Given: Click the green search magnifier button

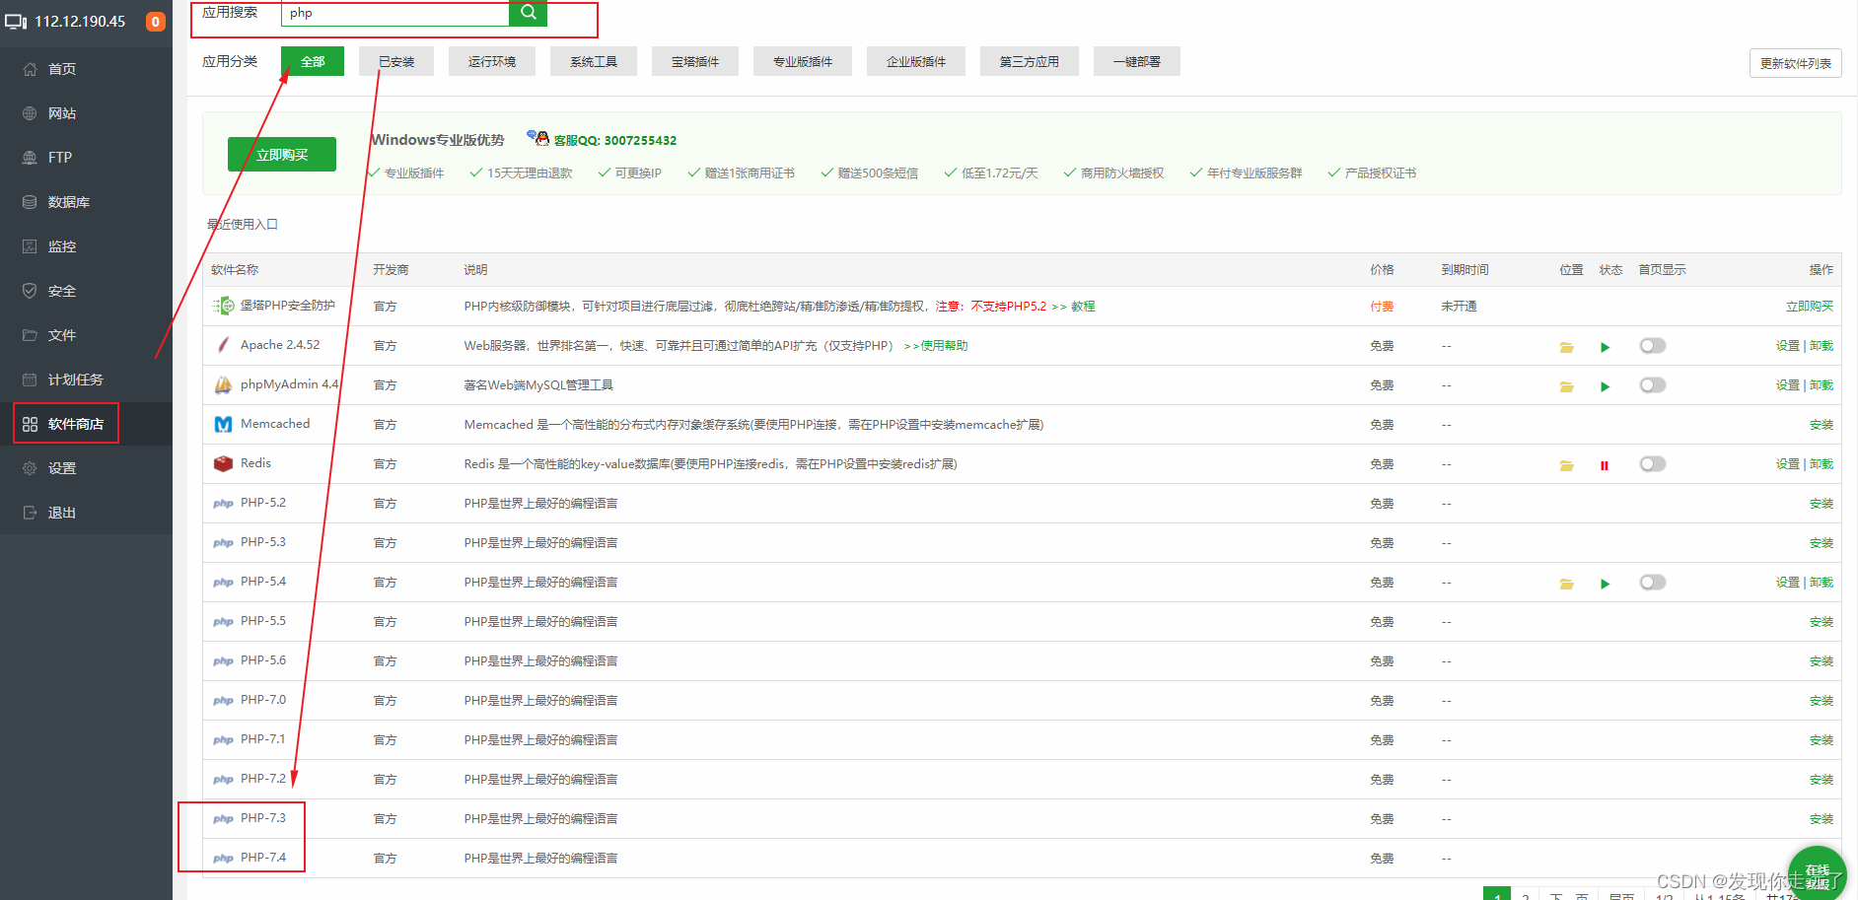Looking at the screenshot, I should [528, 13].
